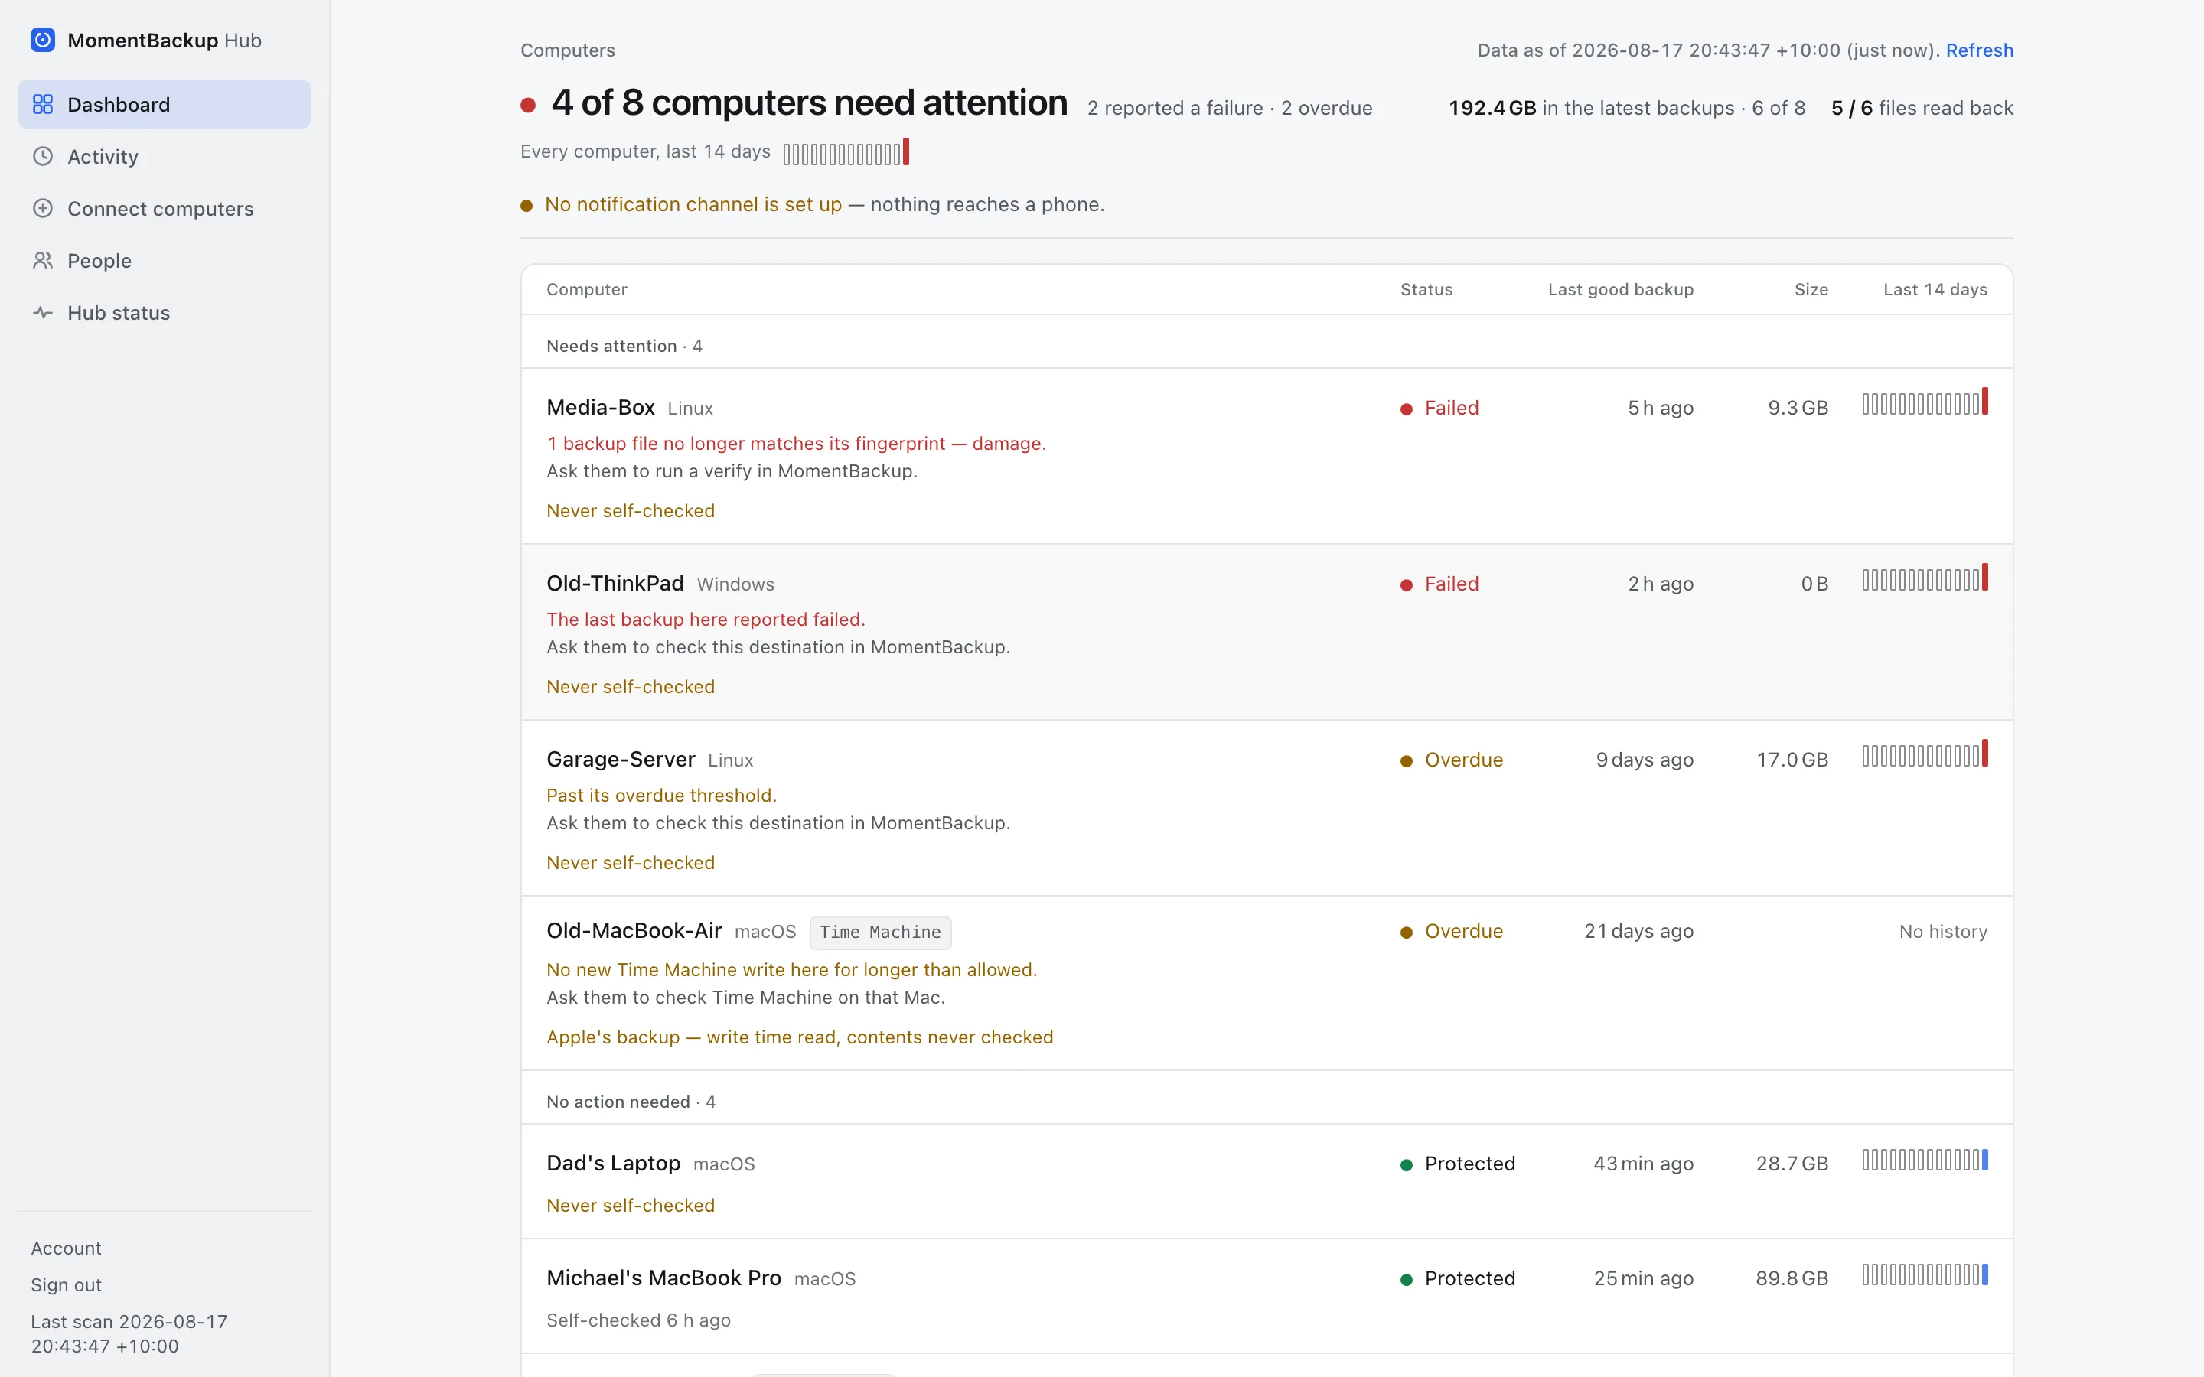The width and height of the screenshot is (2204, 1377).
Task: Click the 'Last scan 2026-08-17' text in sidebar
Action: [x=129, y=1333]
